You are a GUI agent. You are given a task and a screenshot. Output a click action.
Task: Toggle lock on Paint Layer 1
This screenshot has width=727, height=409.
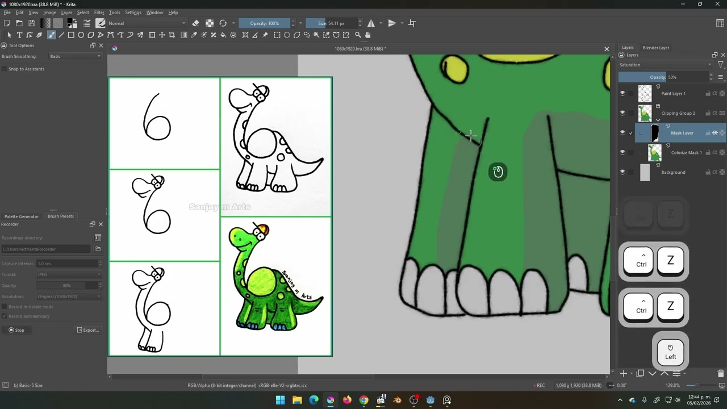(708, 94)
